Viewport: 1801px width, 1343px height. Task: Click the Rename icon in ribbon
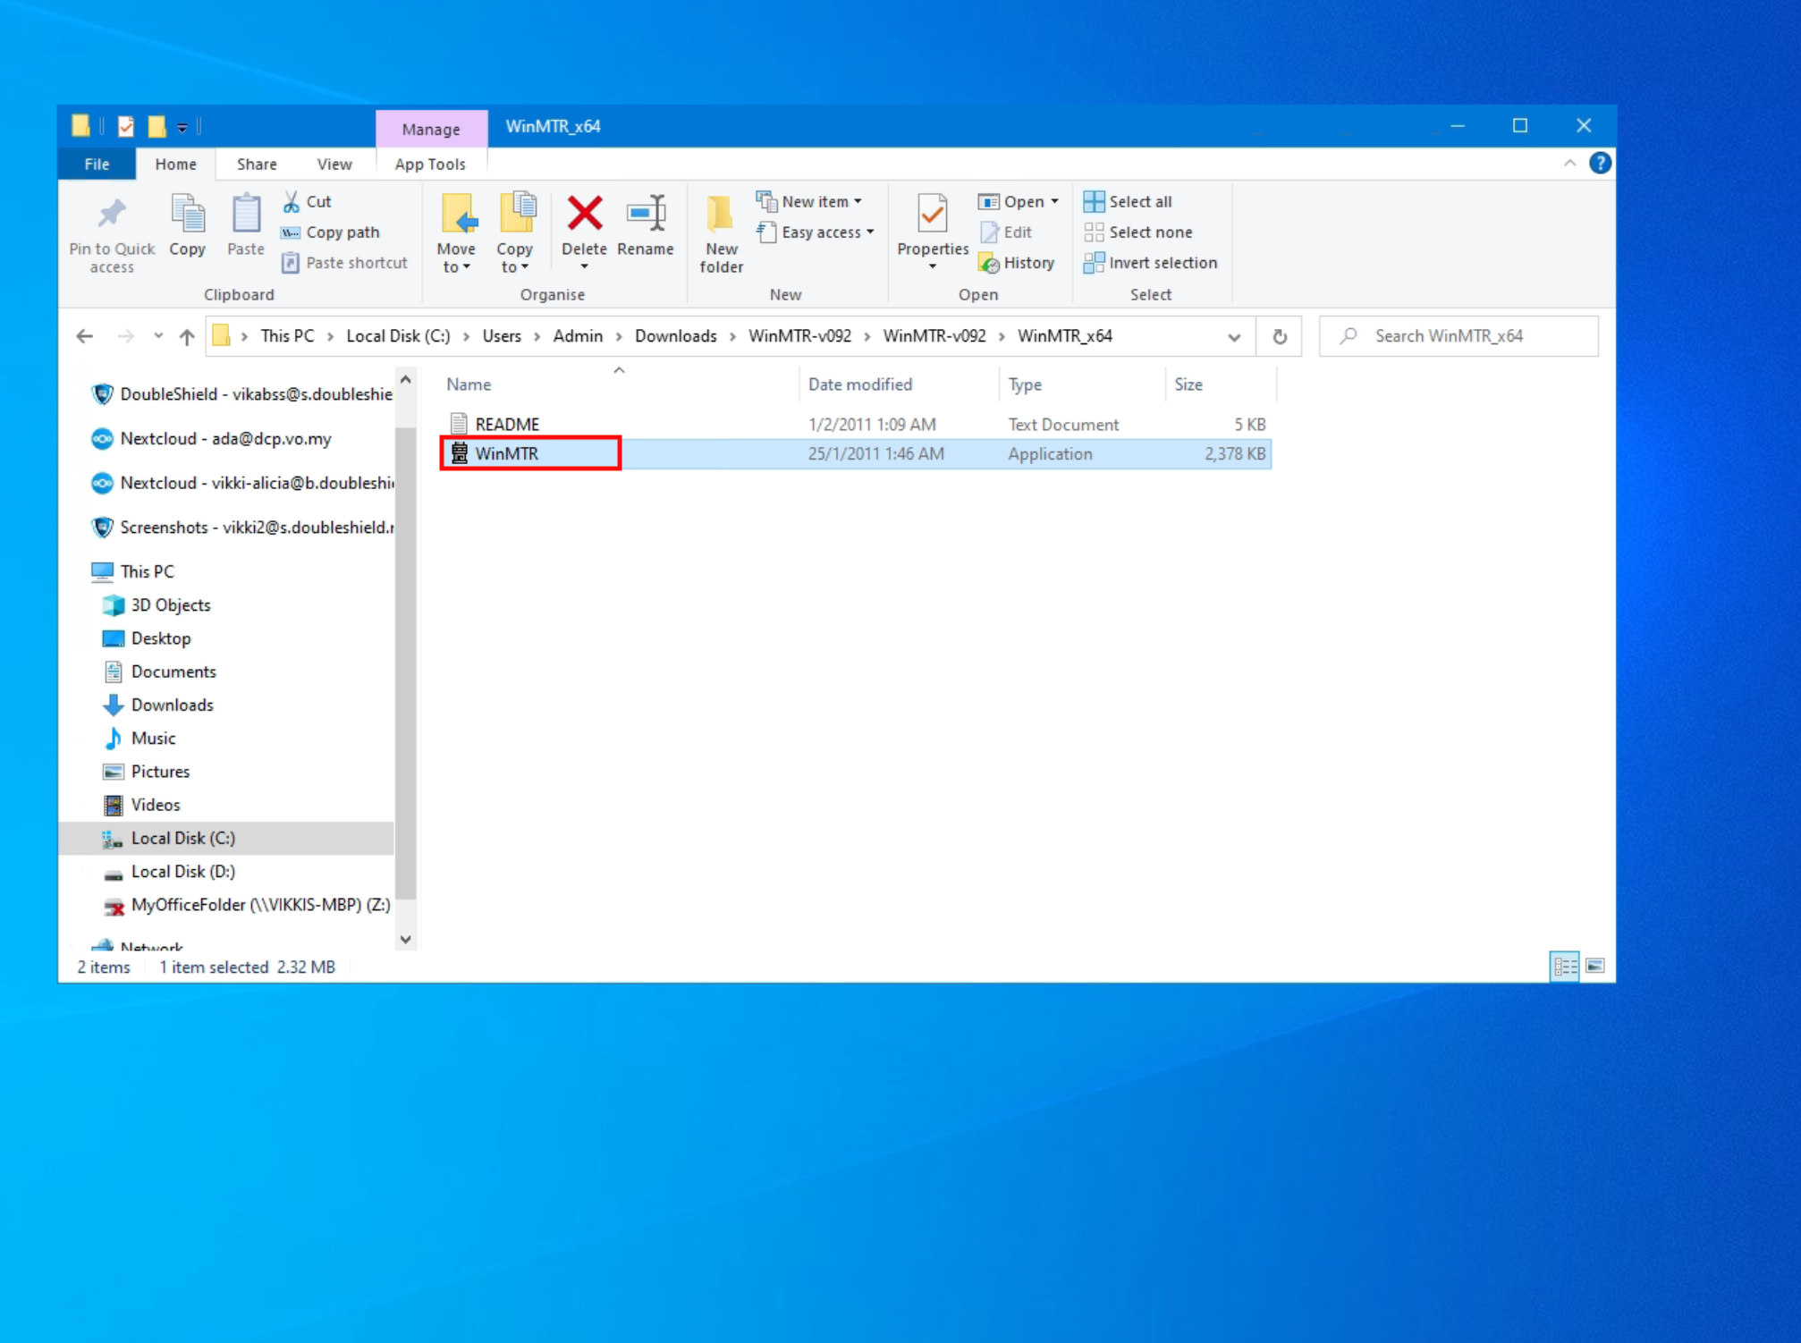(x=645, y=215)
